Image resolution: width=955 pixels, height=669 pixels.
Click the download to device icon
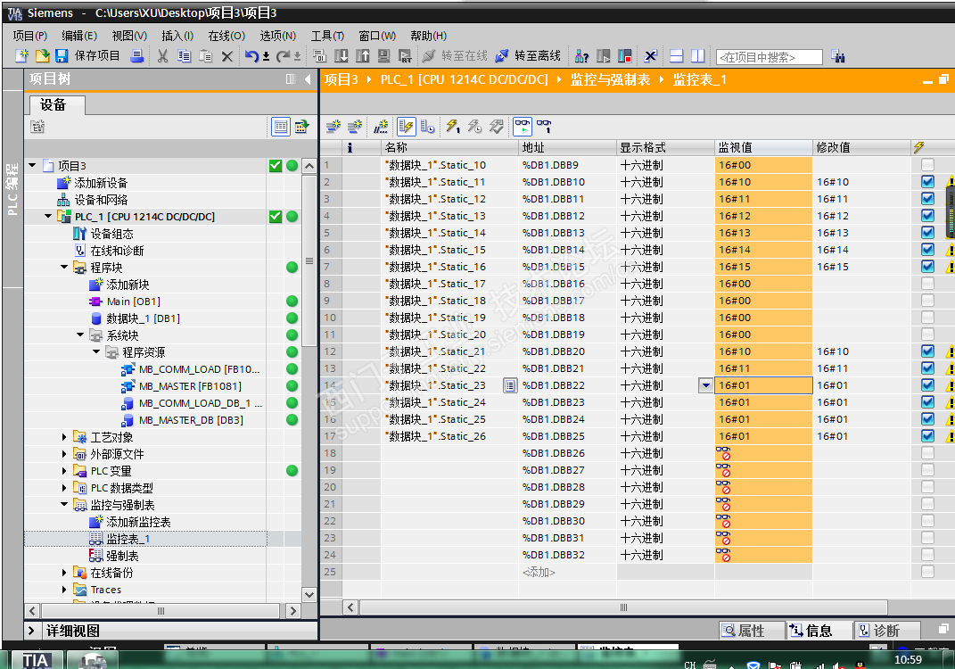[341, 56]
